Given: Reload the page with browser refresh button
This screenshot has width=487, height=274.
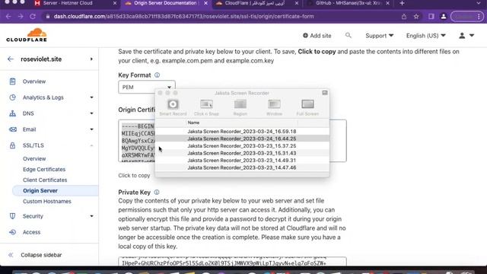Looking at the screenshot, I should pos(33,17).
